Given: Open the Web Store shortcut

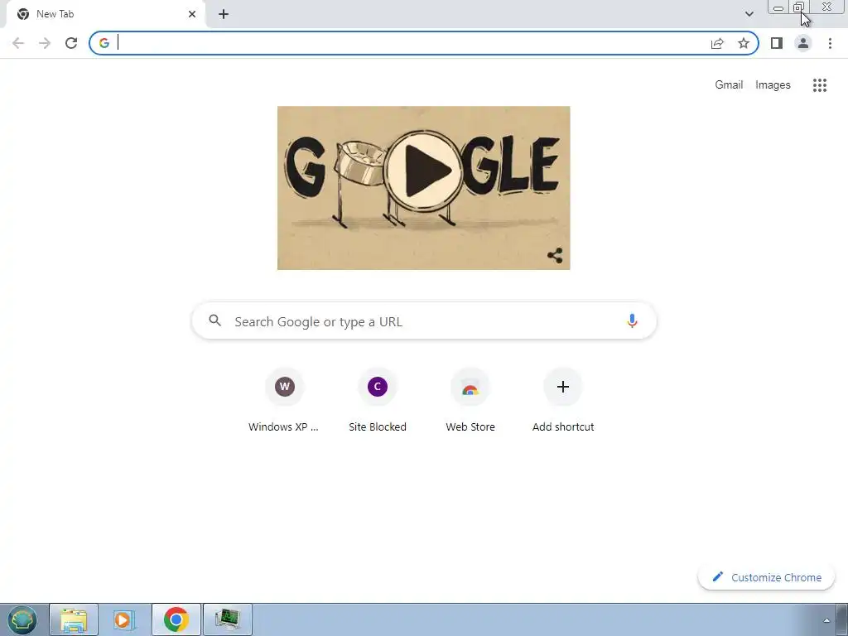Looking at the screenshot, I should coord(470,401).
